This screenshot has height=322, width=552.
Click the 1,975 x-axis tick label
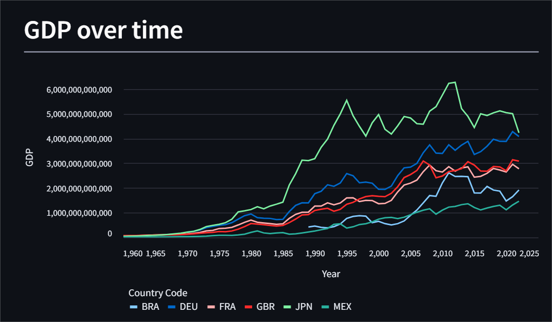pyautogui.click(x=219, y=254)
